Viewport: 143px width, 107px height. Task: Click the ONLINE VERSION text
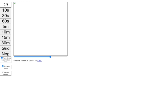[x=21, y=61]
